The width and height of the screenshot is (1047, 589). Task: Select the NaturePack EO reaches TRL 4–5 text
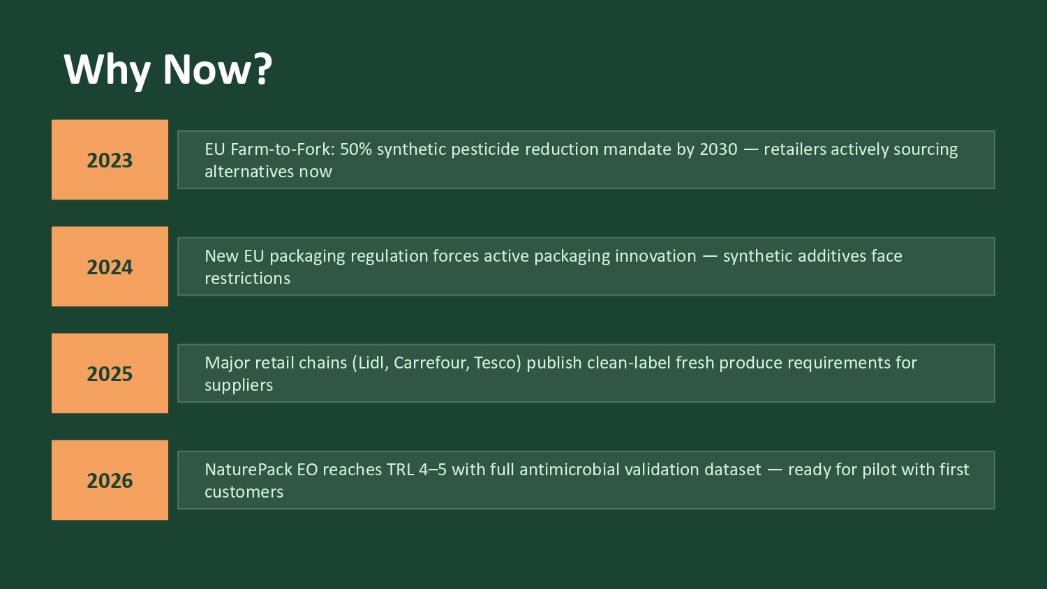[586, 480]
